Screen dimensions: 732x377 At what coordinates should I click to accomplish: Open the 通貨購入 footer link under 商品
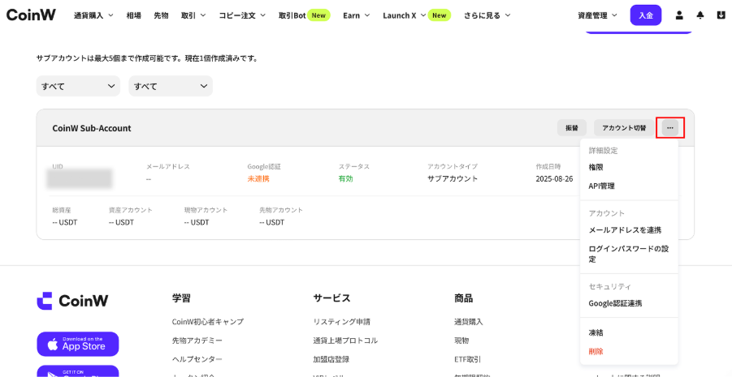pos(469,322)
